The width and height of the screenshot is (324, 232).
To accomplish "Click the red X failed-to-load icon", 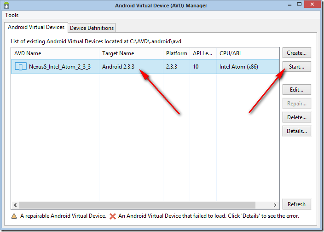I will 113,216.
